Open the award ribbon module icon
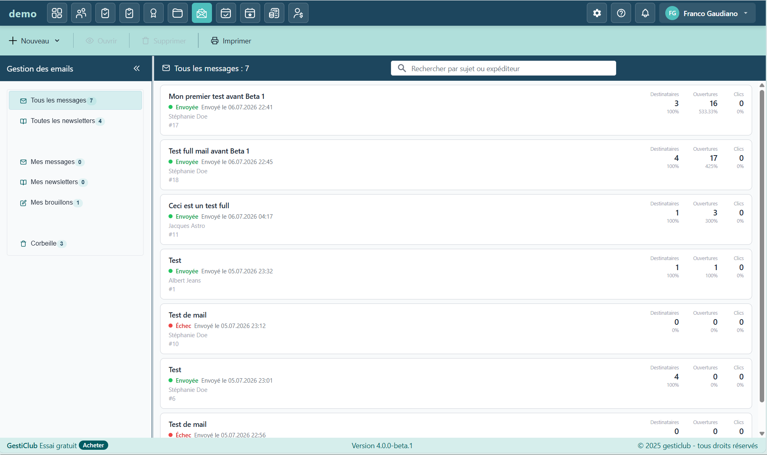Image resolution: width=767 pixels, height=455 pixels. click(x=154, y=13)
